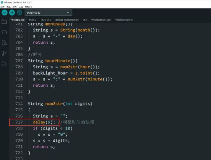Click the Verify (checkmark) button
This screenshot has height=160, width=211.
point(5,12)
